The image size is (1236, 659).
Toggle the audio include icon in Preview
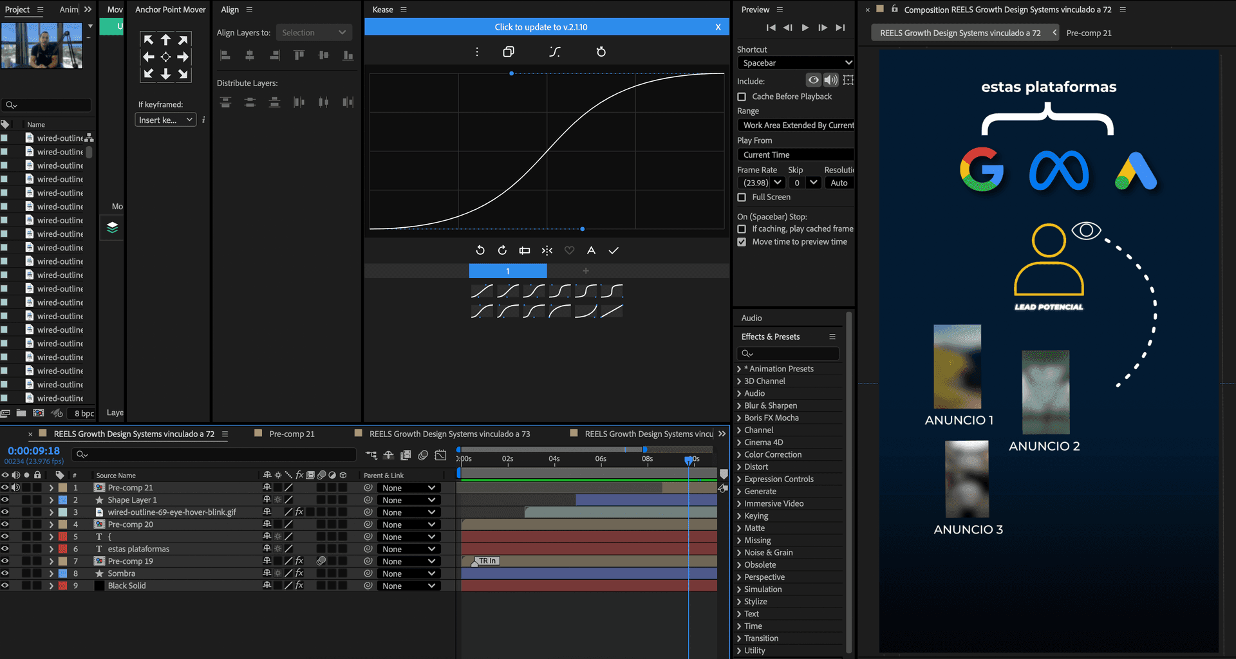tap(830, 80)
